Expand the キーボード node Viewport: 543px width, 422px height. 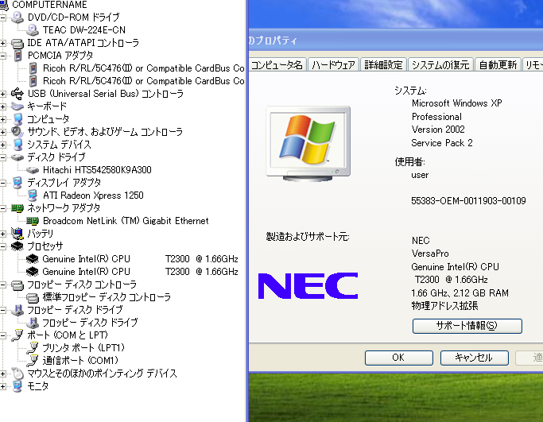2,106
